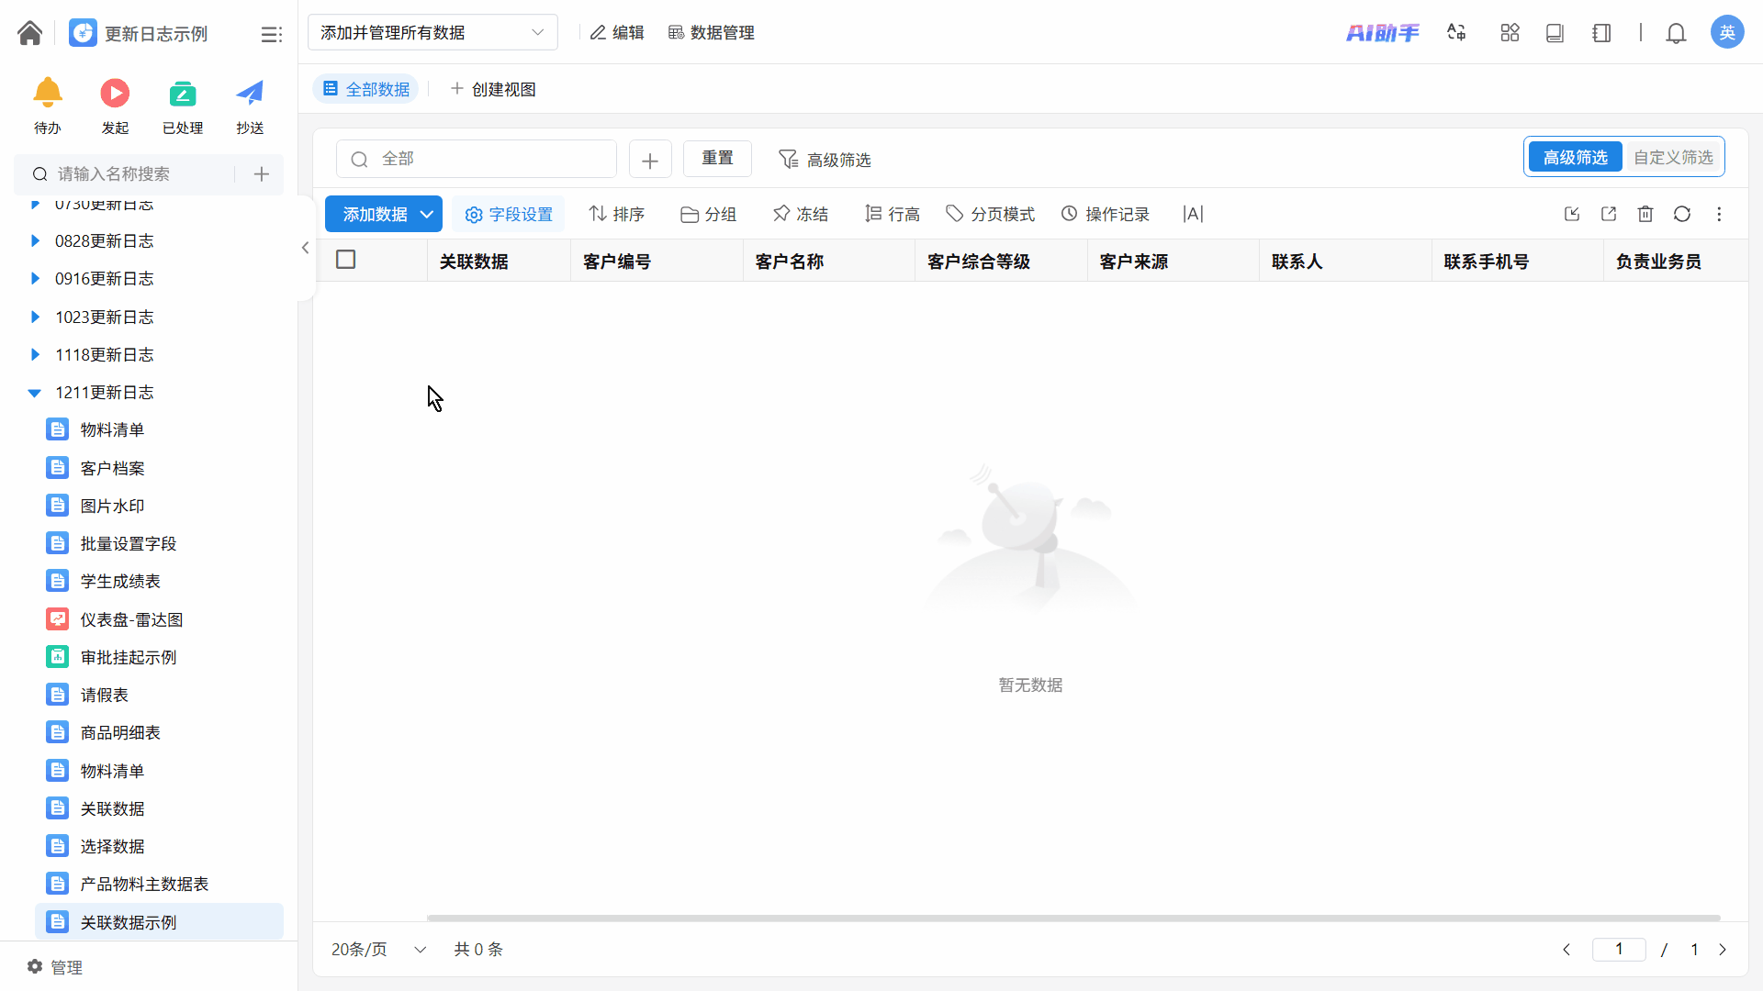Click the 添加数据 button

pos(375,214)
